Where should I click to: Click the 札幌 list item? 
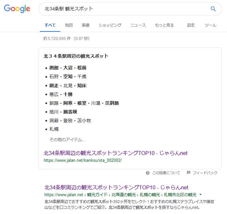(x=54, y=129)
